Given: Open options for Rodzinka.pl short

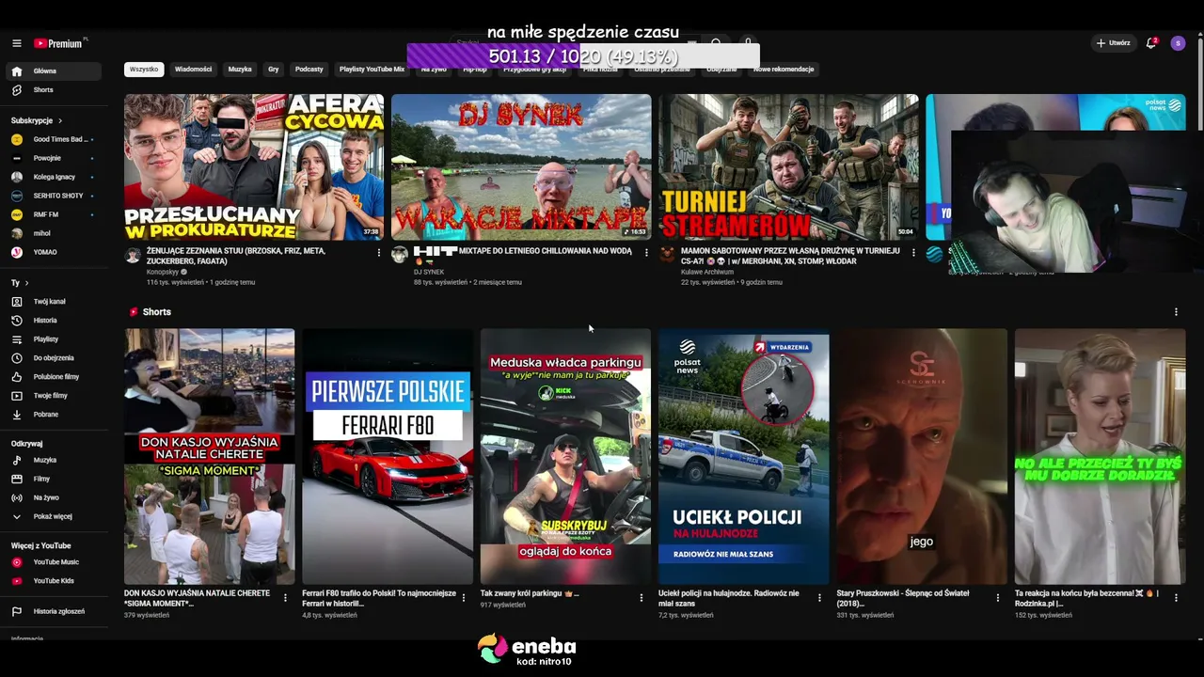Looking at the screenshot, I should tap(1176, 598).
